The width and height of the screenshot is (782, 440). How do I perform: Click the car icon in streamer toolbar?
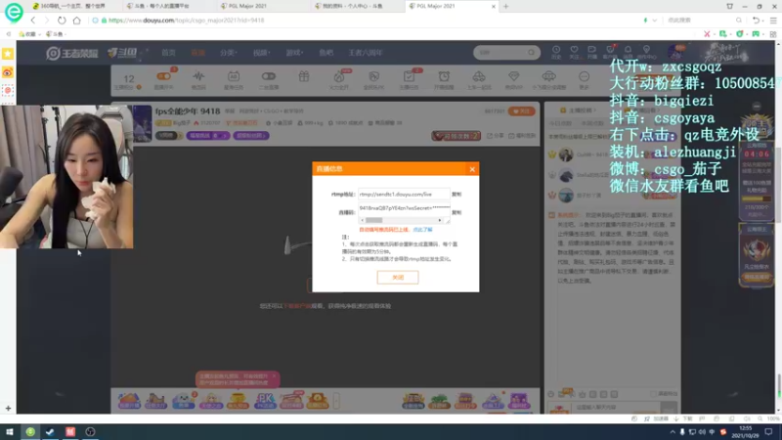pyautogui.click(x=479, y=76)
